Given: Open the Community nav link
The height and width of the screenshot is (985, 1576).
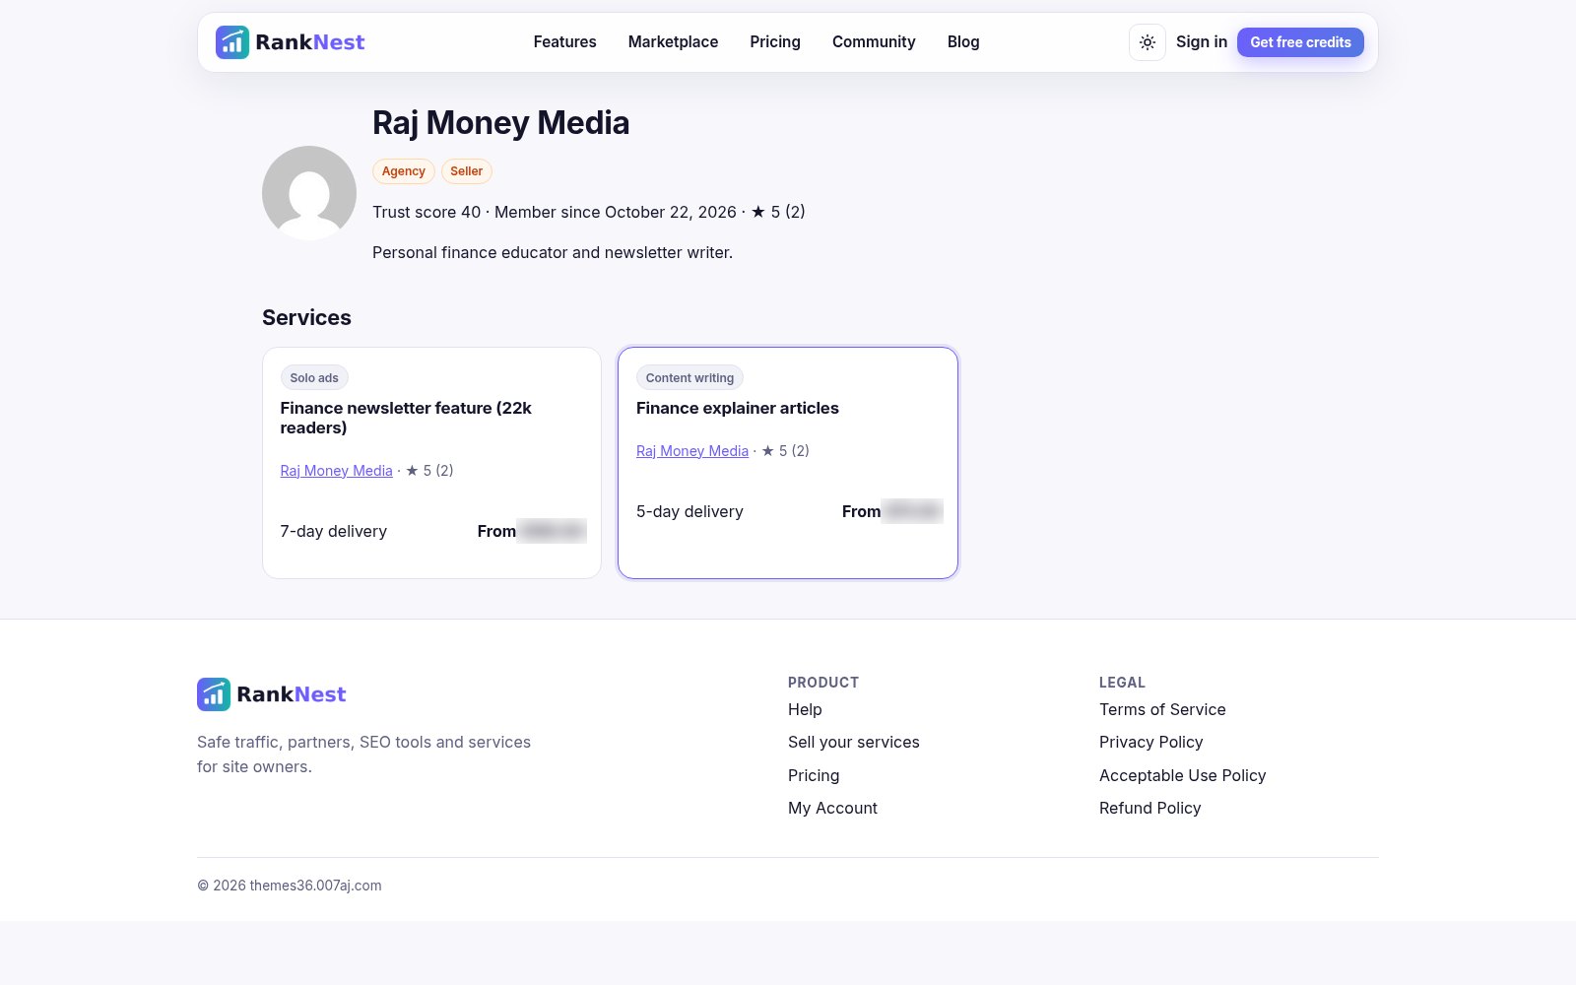Looking at the screenshot, I should 874,42.
